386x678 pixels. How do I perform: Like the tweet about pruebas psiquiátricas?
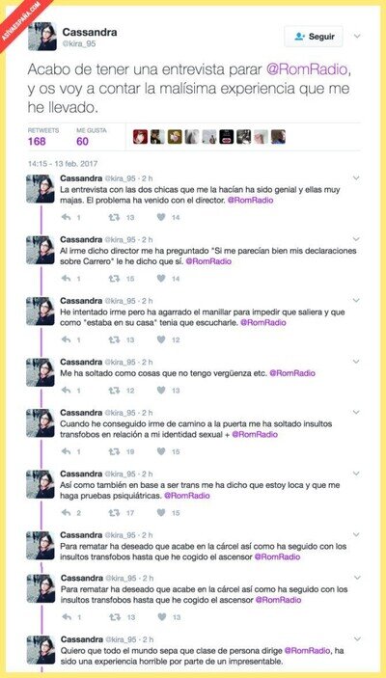[161, 513]
